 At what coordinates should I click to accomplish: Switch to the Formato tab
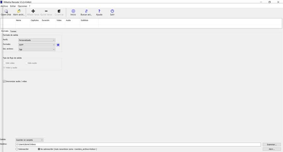click(5, 31)
